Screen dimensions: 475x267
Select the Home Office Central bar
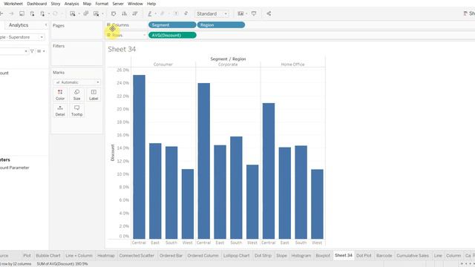pos(269,171)
